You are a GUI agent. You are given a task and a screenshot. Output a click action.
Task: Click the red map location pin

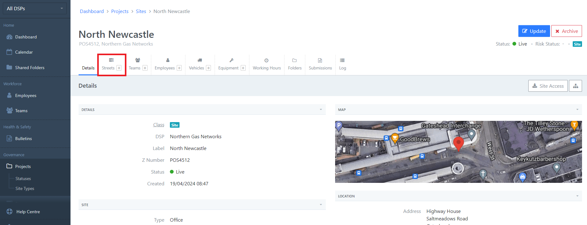(x=458, y=143)
